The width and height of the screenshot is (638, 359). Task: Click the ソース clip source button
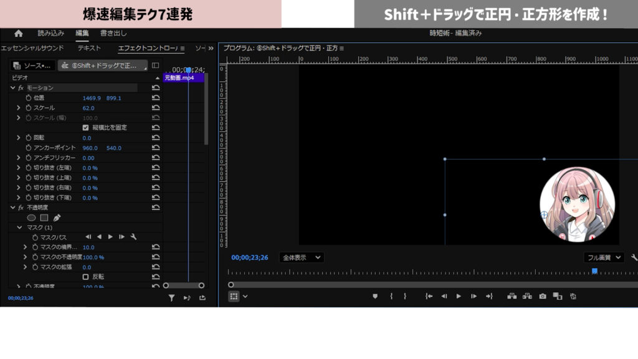point(32,65)
